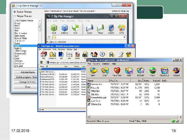This screenshot has width=187, height=140.
Task: Sort WinZip list by Name column
Action: point(98,81)
